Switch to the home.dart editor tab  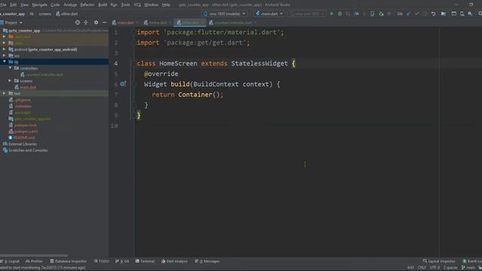157,23
